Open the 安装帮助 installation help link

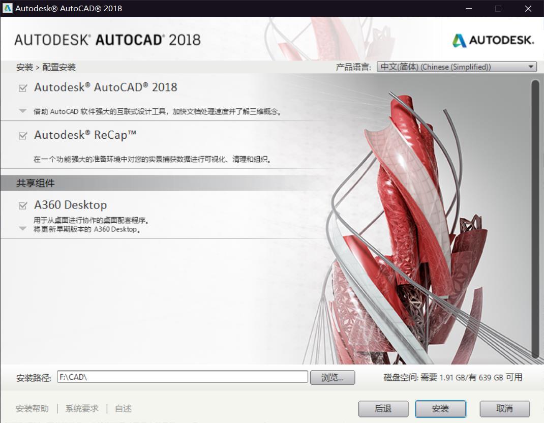32,409
